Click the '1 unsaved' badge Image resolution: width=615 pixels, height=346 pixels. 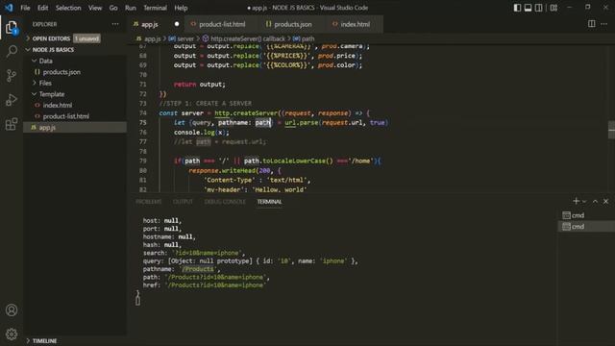[86, 38]
